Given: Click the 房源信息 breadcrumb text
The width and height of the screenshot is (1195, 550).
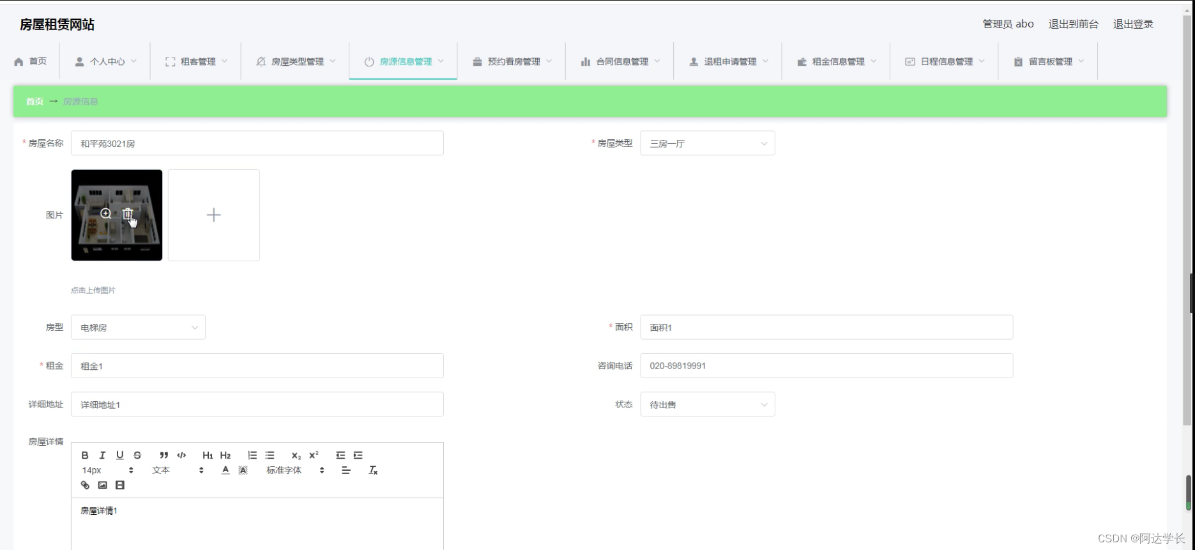Looking at the screenshot, I should 80,102.
